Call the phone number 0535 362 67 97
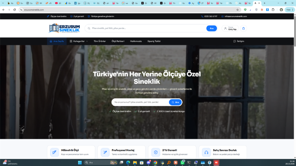Image resolution: width=296 pixels, height=166 pixels. (209, 16)
